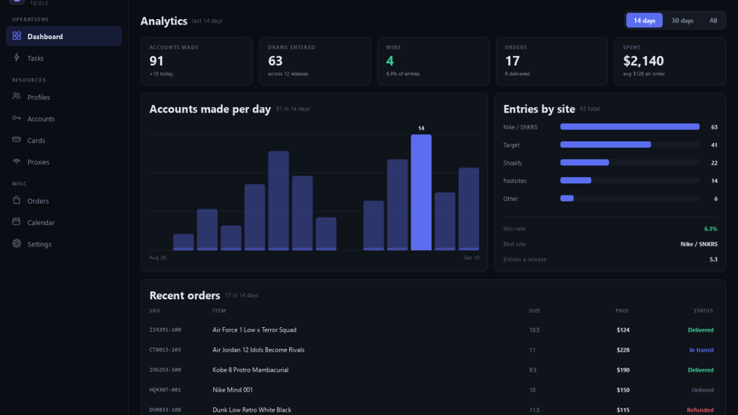Image resolution: width=738 pixels, height=415 pixels.
Task: Click the Wins stat card
Action: pyautogui.click(x=433, y=61)
